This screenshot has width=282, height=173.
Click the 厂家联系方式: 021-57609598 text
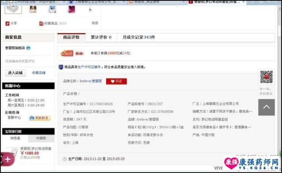(151, 112)
